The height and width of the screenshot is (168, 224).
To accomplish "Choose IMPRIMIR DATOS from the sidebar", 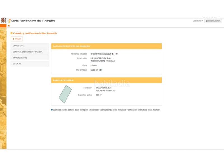I will (20, 58).
